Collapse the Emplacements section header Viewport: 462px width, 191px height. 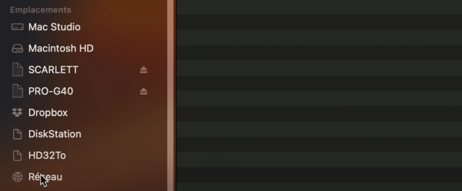tap(41, 10)
